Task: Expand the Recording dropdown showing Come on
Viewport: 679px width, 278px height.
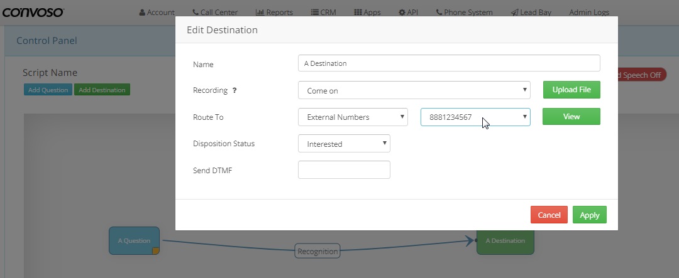Action: coord(414,90)
